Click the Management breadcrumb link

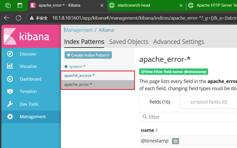(x=79, y=30)
